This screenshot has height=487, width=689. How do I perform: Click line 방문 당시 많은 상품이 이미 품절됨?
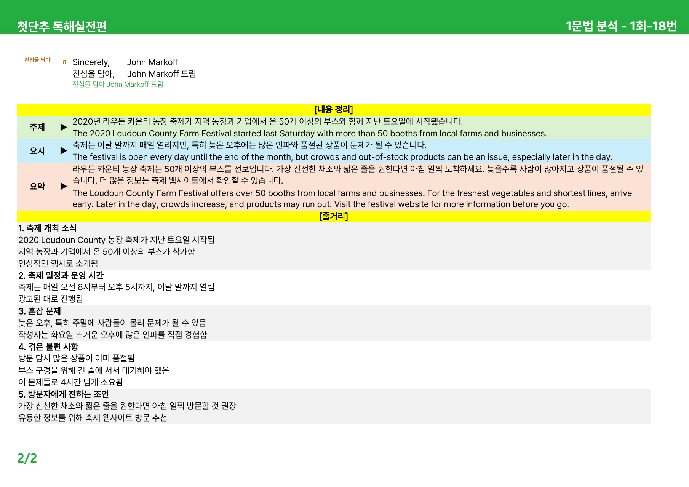tap(77, 358)
